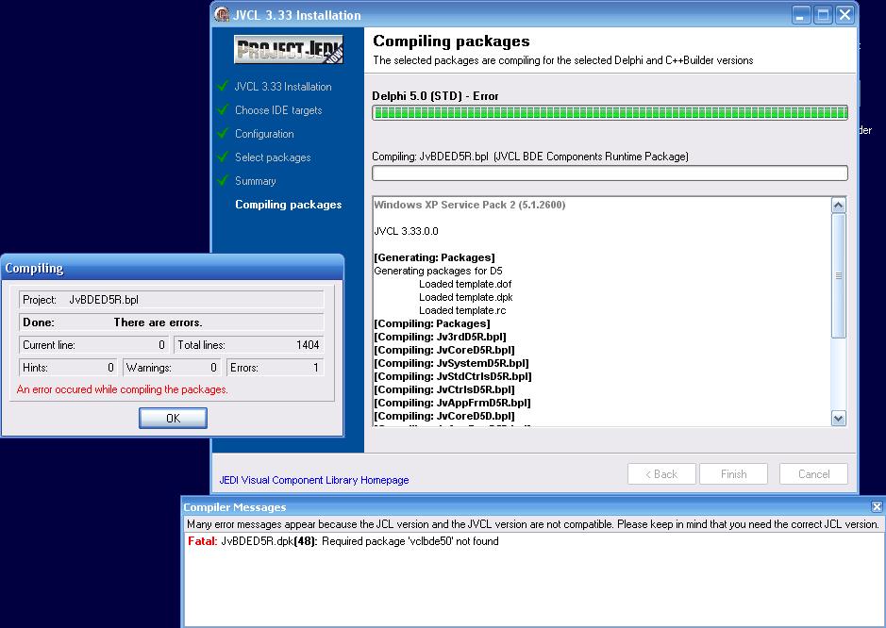Click the Total lines value 1404
The width and height of the screenshot is (886, 628).
[308, 345]
